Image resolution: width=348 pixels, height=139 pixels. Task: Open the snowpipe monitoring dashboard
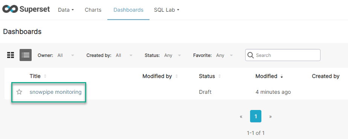(55, 92)
